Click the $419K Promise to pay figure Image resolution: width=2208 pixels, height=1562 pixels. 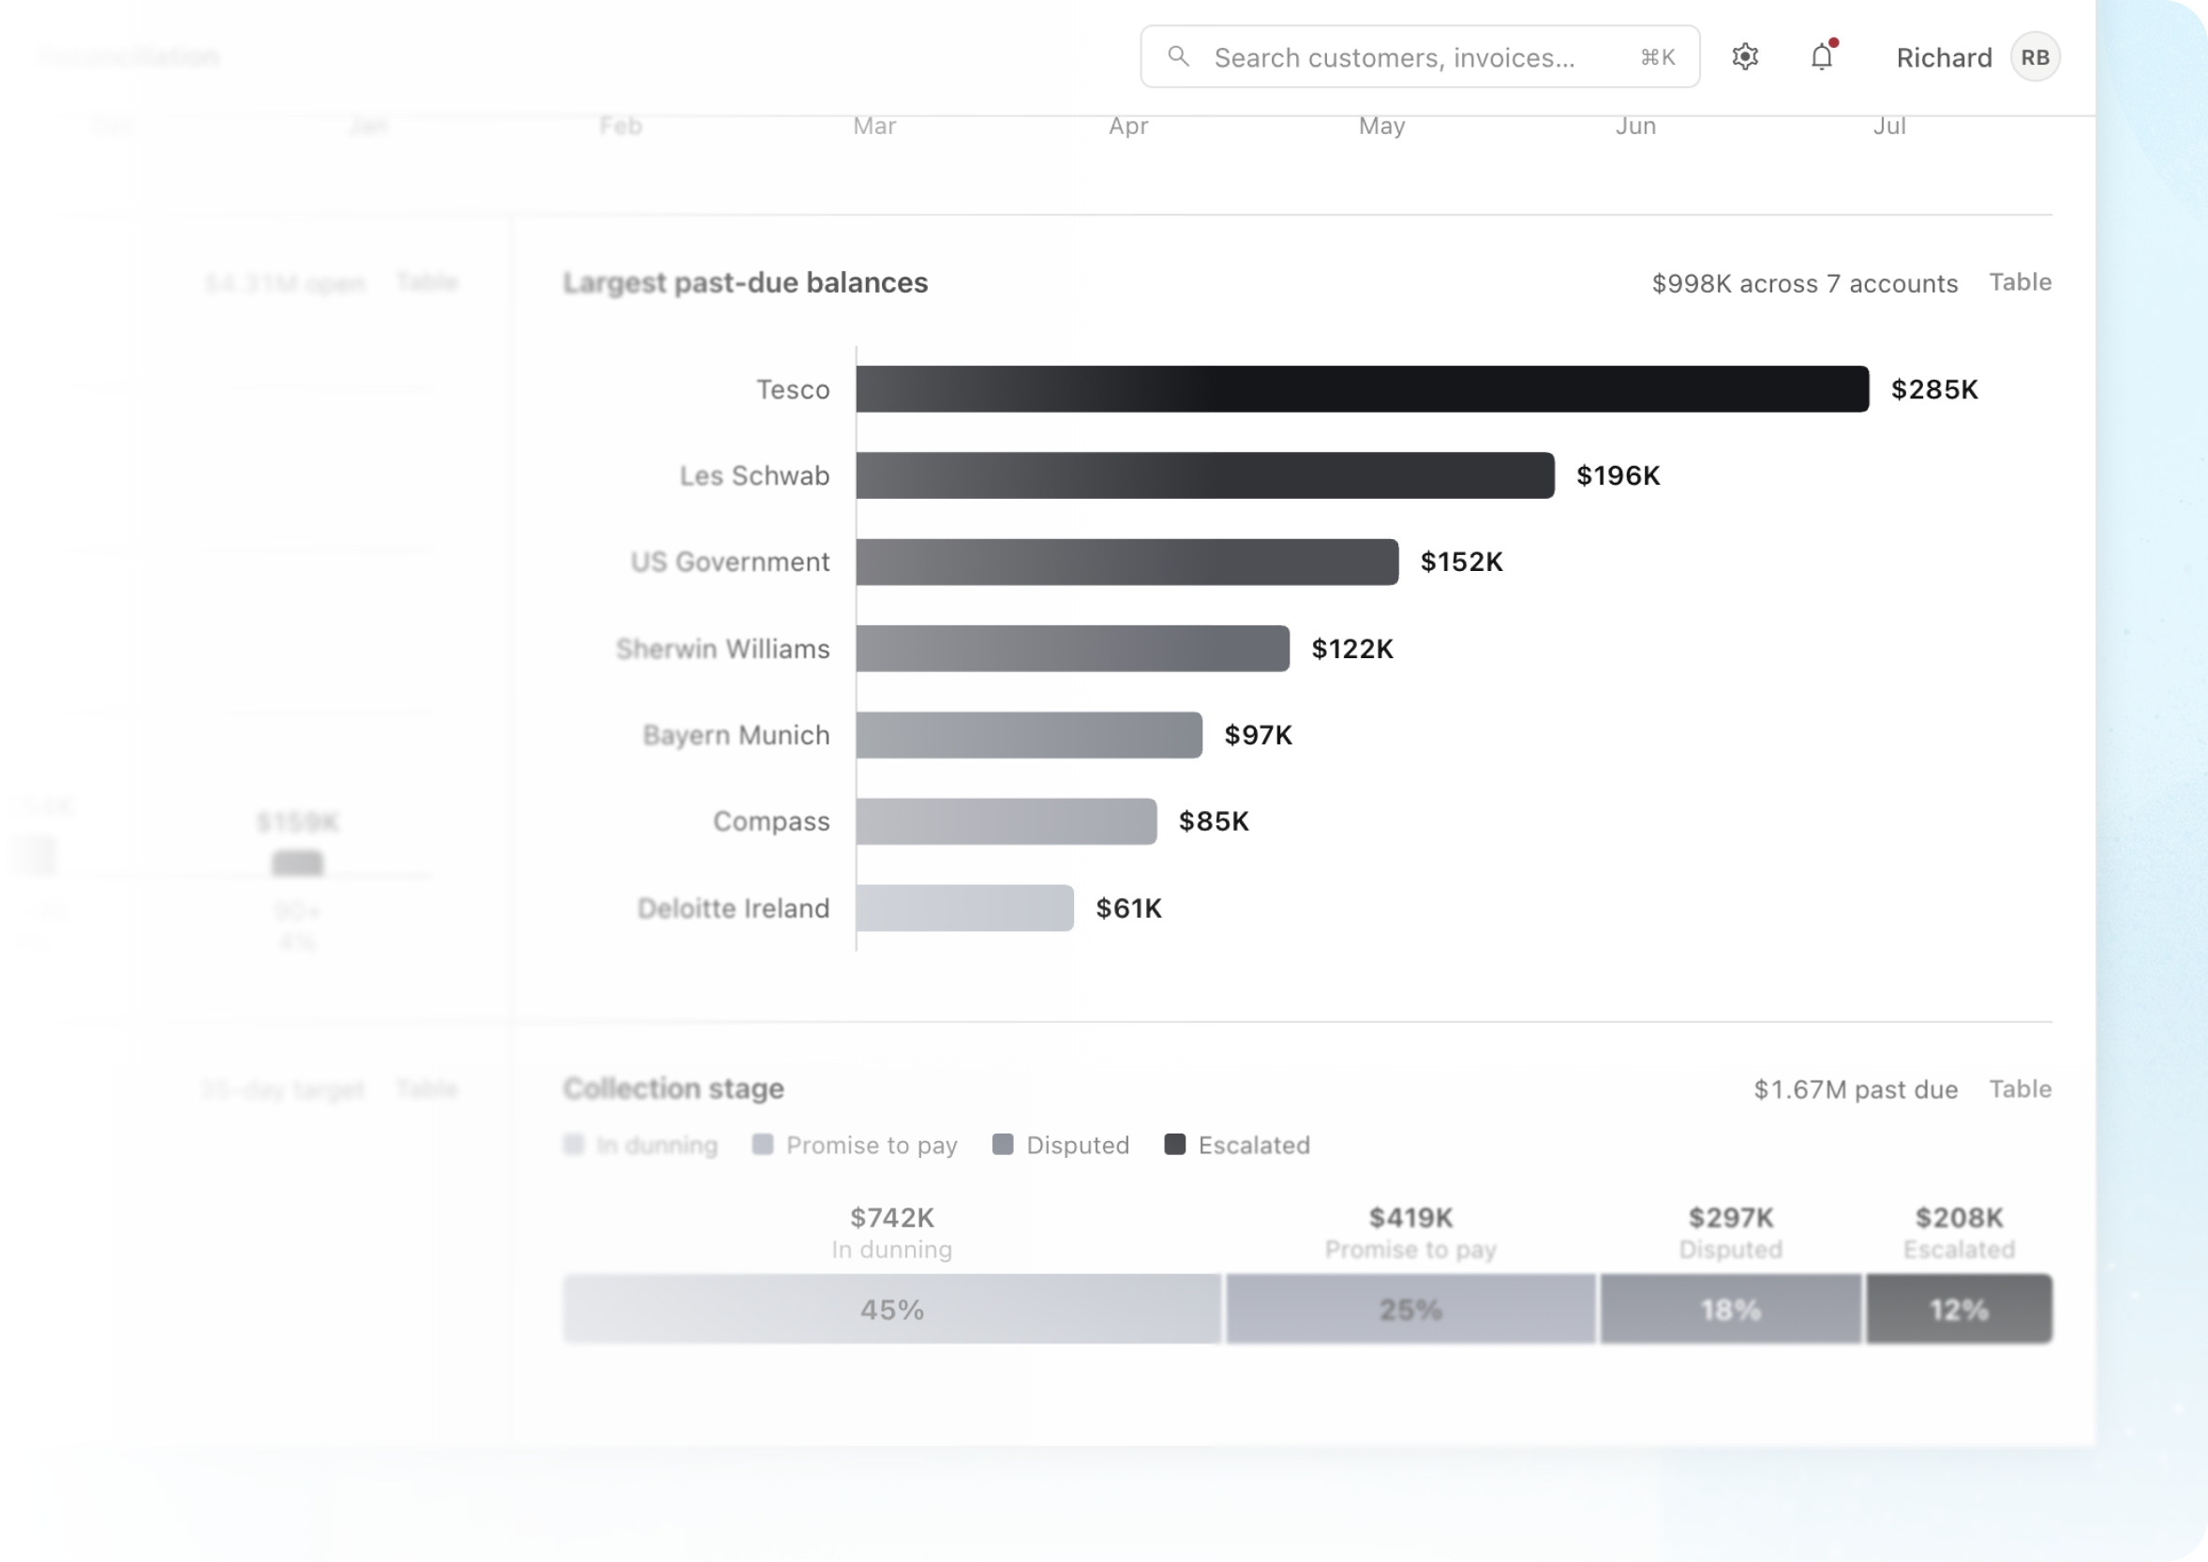pos(1410,1218)
